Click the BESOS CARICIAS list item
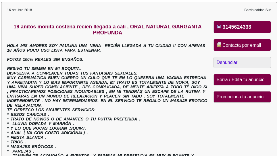The height and width of the screenshot is (156, 277). [28, 114]
